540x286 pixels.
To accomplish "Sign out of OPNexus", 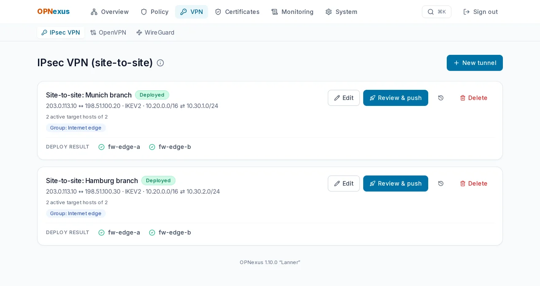I will tap(481, 12).
